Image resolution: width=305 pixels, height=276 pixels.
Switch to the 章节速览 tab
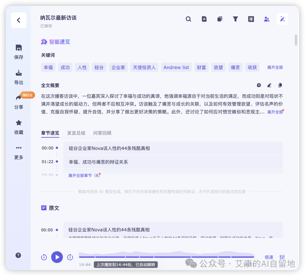(x=50, y=133)
